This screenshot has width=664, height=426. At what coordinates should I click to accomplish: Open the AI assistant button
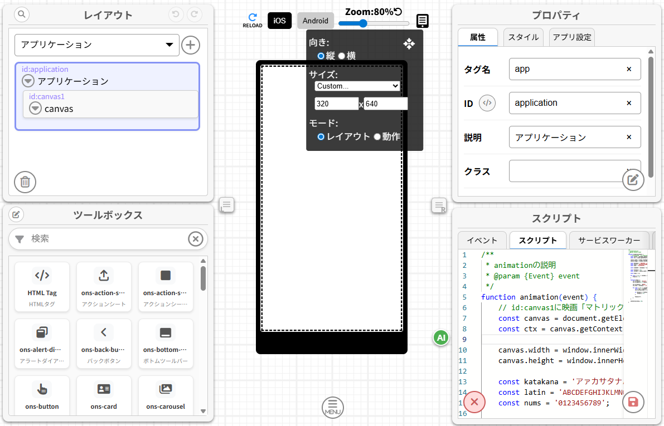(x=440, y=337)
